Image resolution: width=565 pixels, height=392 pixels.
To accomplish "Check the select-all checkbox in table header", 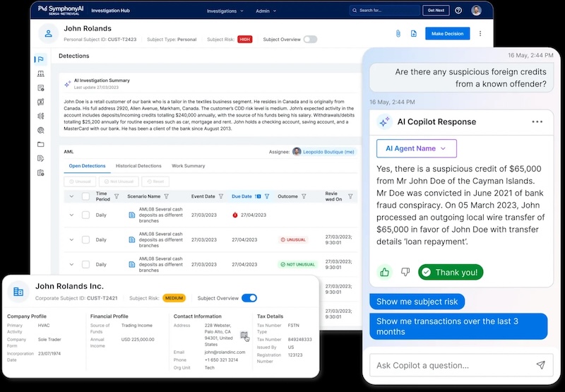I will 85,196.
